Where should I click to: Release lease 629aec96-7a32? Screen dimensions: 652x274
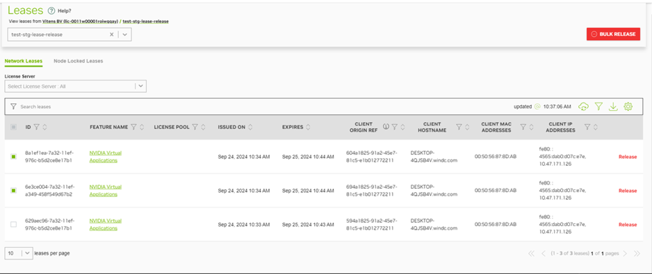628,225
